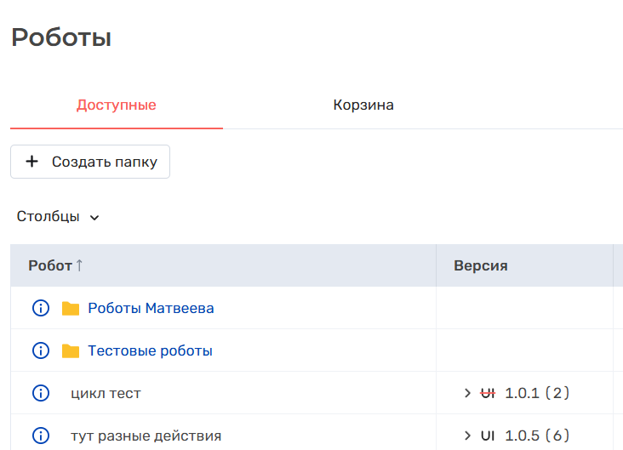Screen dimensions: 623x450
Task: Switch to the Доступные tab
Action: pos(117,105)
